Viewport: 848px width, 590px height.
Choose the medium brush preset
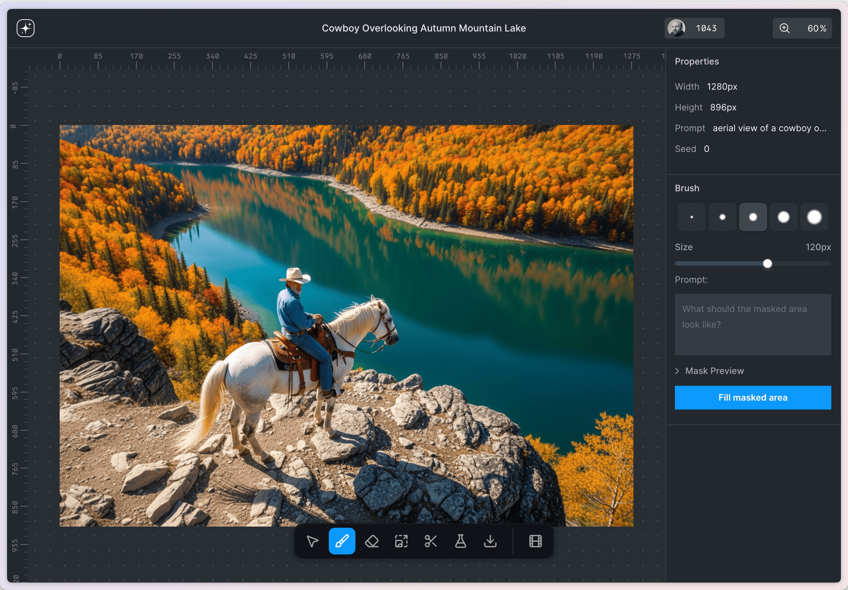(x=753, y=217)
